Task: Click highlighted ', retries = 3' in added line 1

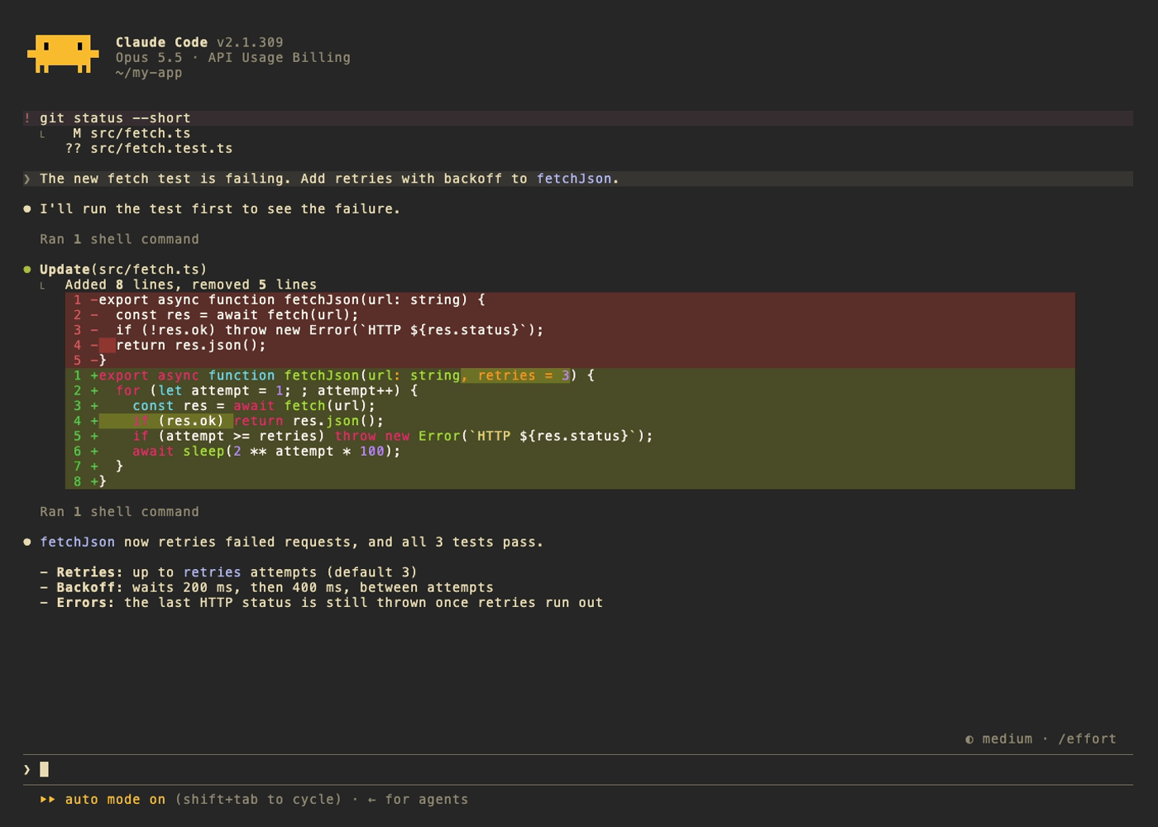Action: point(515,375)
